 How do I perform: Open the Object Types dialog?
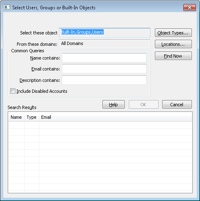point(173,33)
